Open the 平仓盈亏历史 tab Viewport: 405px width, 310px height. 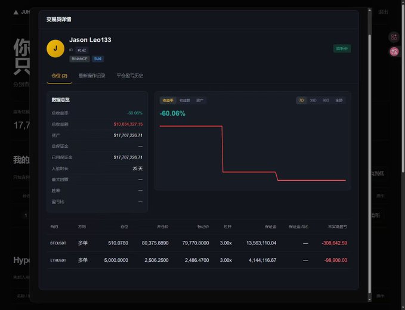pos(129,76)
